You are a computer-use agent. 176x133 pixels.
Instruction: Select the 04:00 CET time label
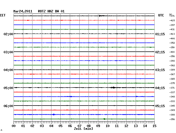8,70
